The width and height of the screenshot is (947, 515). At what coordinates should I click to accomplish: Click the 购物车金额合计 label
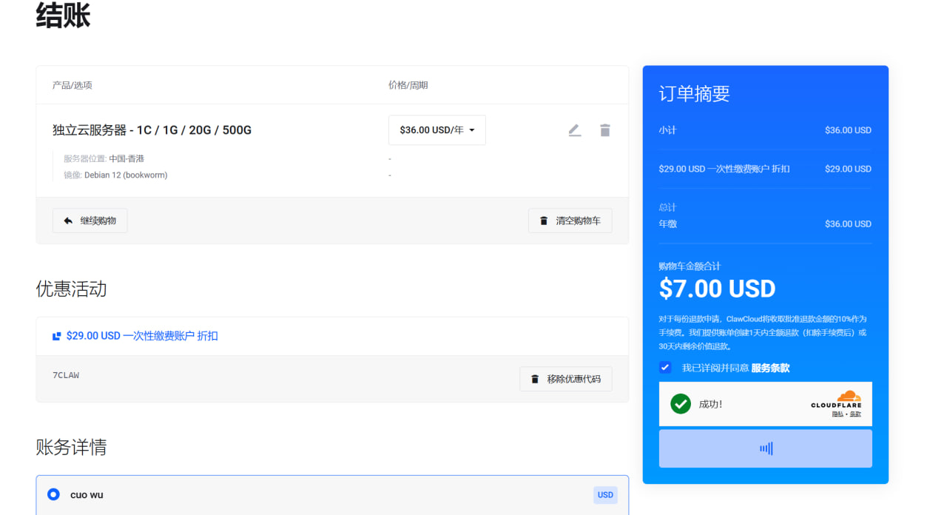[690, 266]
